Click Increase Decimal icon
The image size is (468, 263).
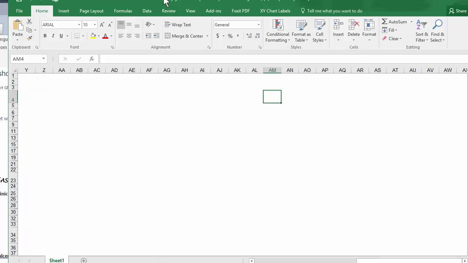(x=249, y=36)
